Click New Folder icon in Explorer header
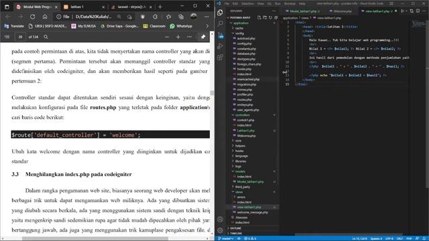429x241 pixels. coord(265,17)
